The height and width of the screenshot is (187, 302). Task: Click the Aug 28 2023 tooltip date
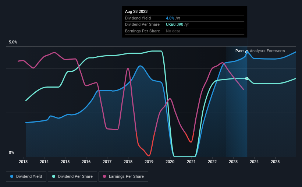(136, 11)
